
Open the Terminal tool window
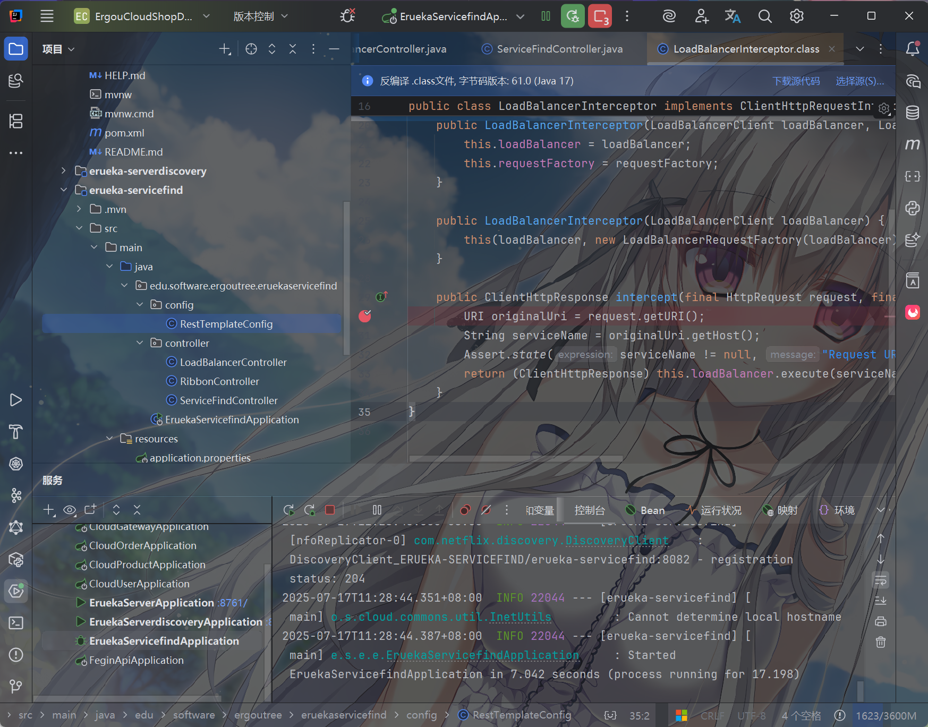pos(16,623)
